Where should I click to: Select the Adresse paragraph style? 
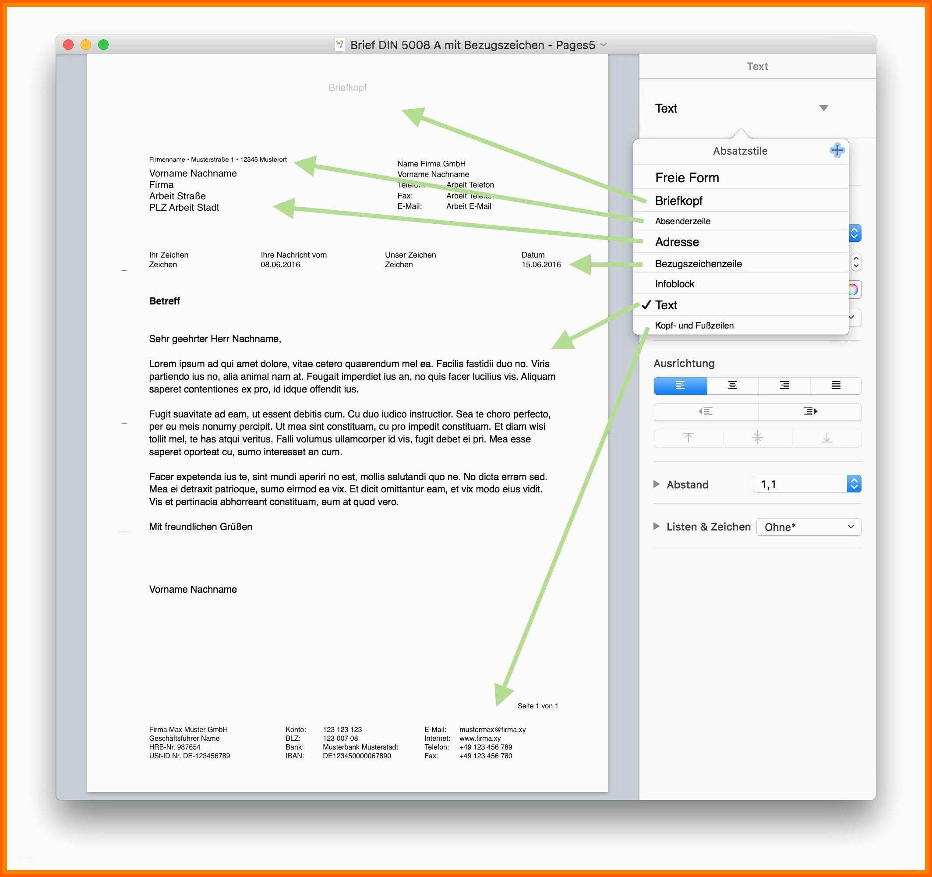pyautogui.click(x=741, y=242)
